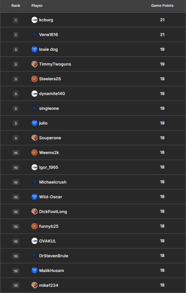This screenshot has width=186, height=293.
Task: Click the Game Points column header
Action: (x=162, y=6)
